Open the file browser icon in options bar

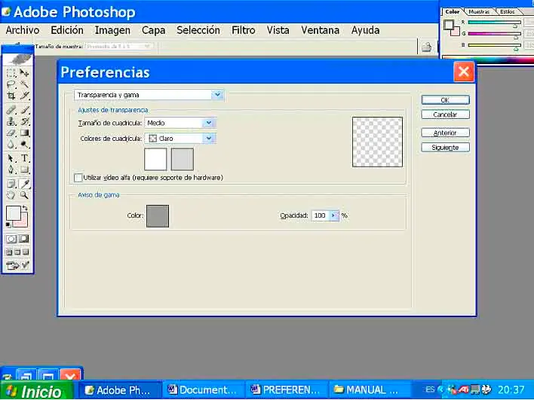click(x=426, y=47)
